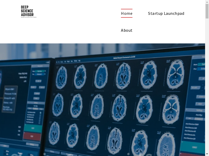Viewport: 209px width, 156px height.
Task: Click the red button on the left monitor
Action: point(32,136)
